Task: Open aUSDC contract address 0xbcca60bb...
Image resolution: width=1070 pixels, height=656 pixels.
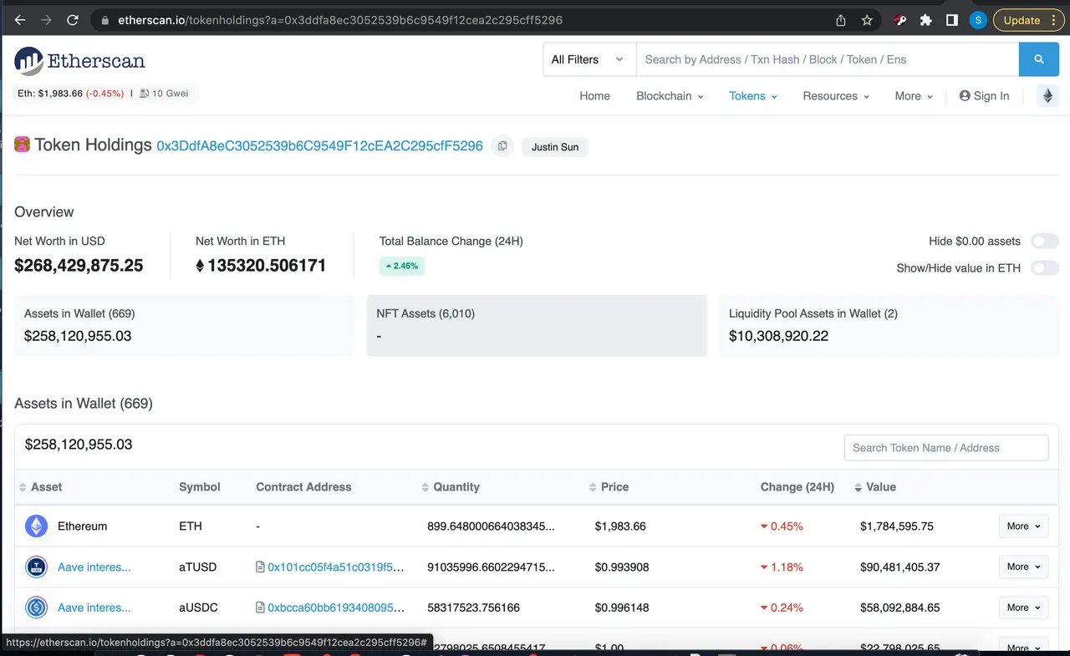Action: click(x=335, y=608)
